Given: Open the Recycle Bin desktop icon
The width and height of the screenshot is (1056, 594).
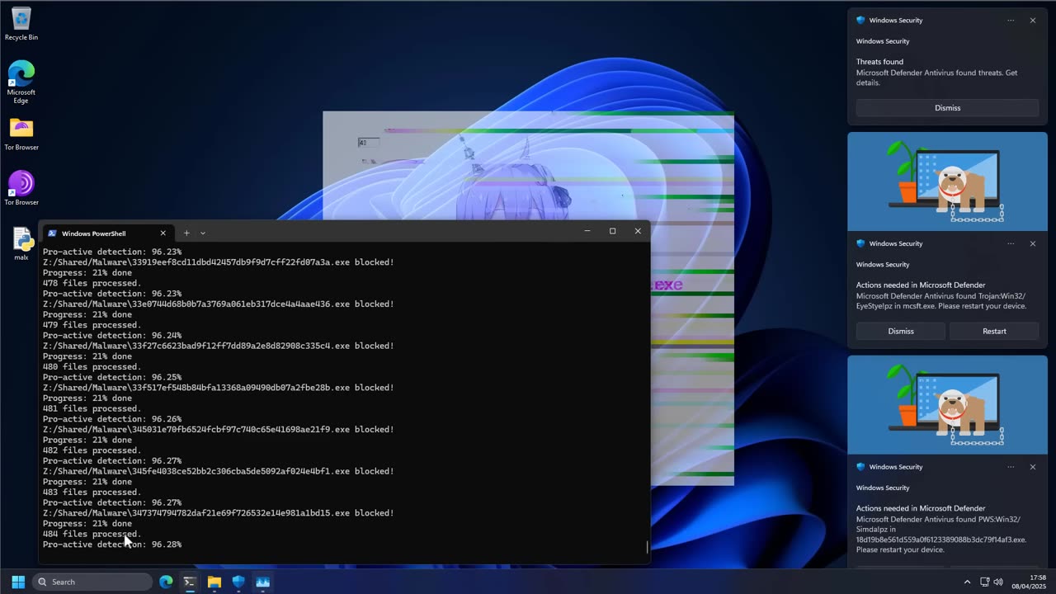Looking at the screenshot, I should [21, 23].
